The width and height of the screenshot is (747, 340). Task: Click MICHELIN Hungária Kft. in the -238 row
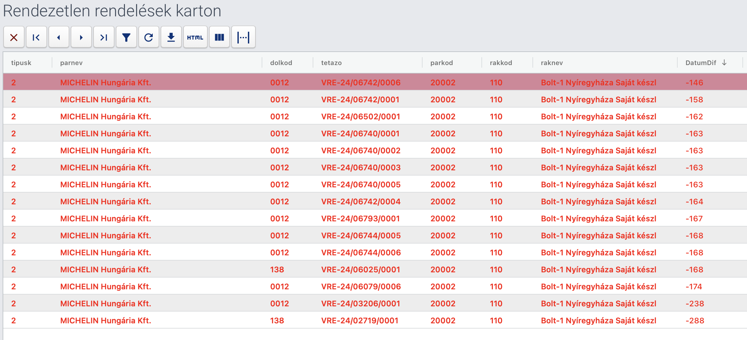[x=106, y=303]
